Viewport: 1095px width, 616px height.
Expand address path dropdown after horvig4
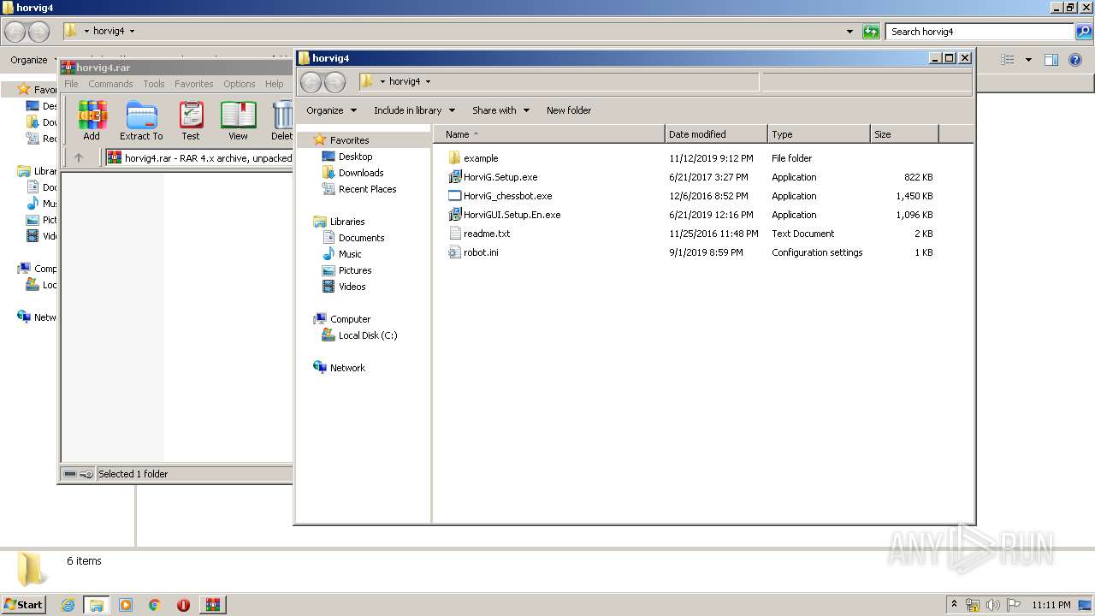428,81
